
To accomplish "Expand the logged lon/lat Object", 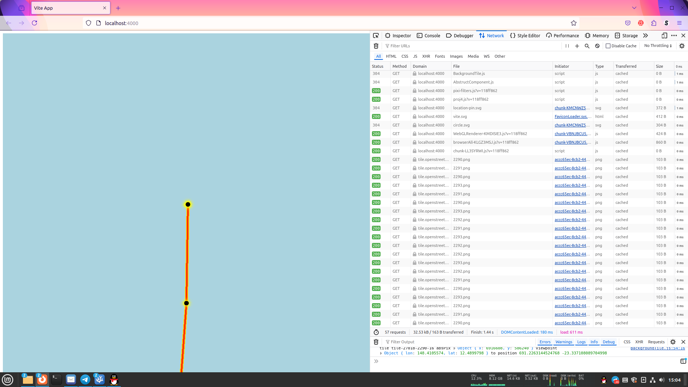I will pyautogui.click(x=381, y=353).
